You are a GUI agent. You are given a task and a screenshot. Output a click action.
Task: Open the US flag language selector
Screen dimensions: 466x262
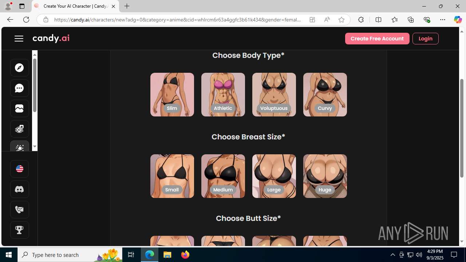[20, 169]
